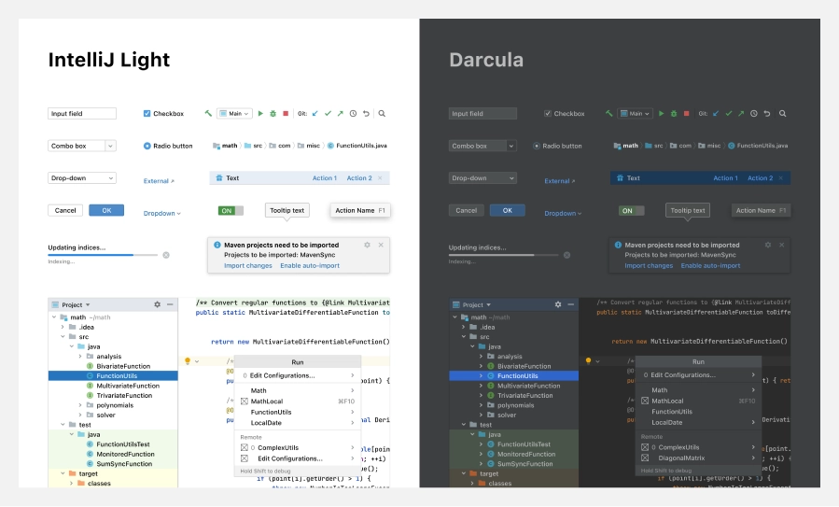The image size is (839, 507).
Task: Hide the Project panel in Light theme
Action: [170, 304]
